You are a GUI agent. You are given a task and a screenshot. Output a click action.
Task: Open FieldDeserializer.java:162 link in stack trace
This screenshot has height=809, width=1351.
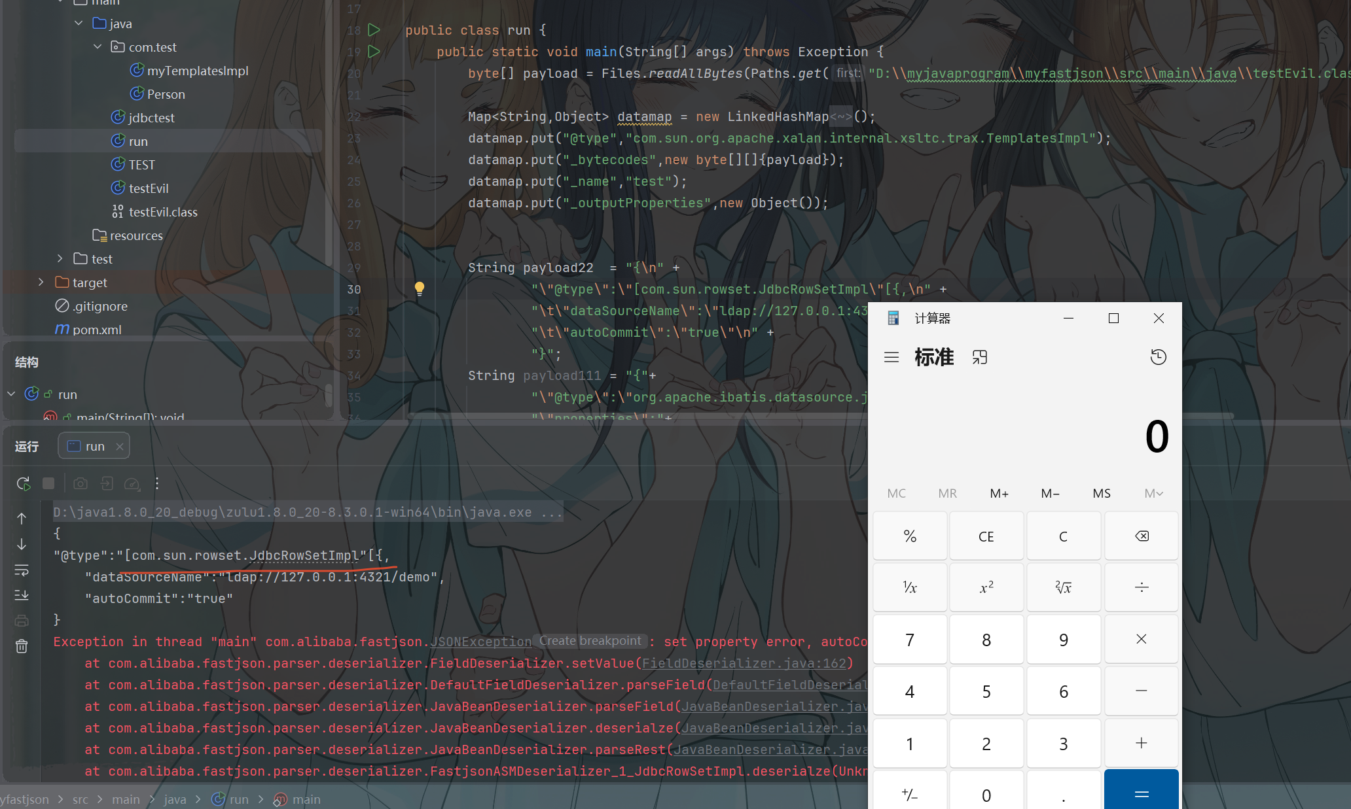click(x=744, y=663)
